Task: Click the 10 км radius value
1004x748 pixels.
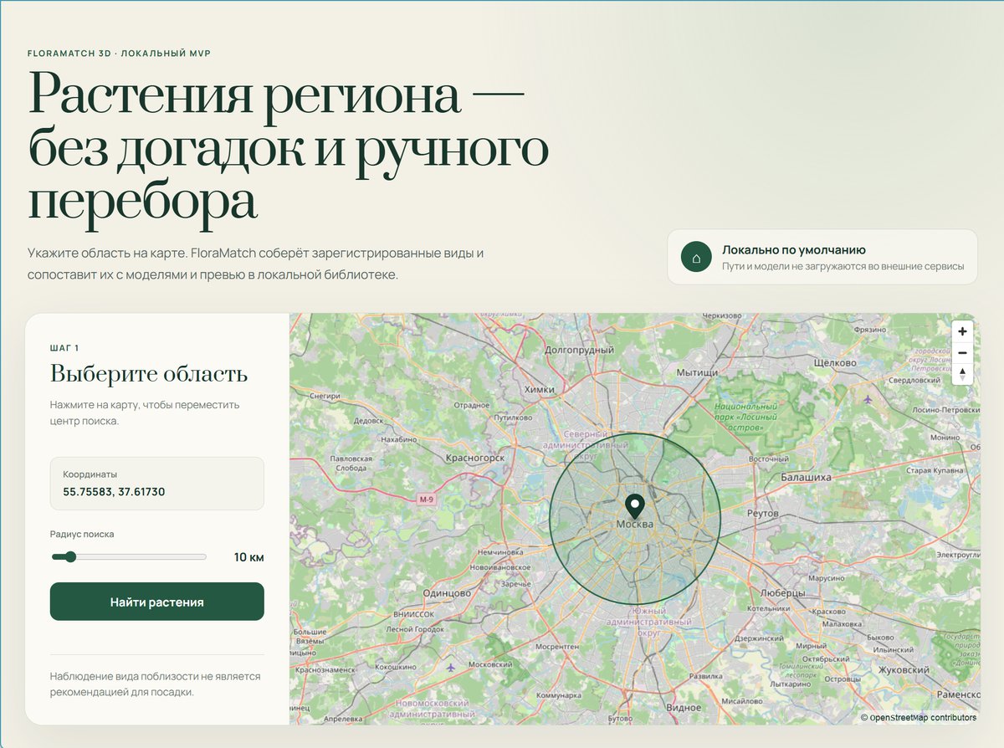Action: tap(248, 557)
